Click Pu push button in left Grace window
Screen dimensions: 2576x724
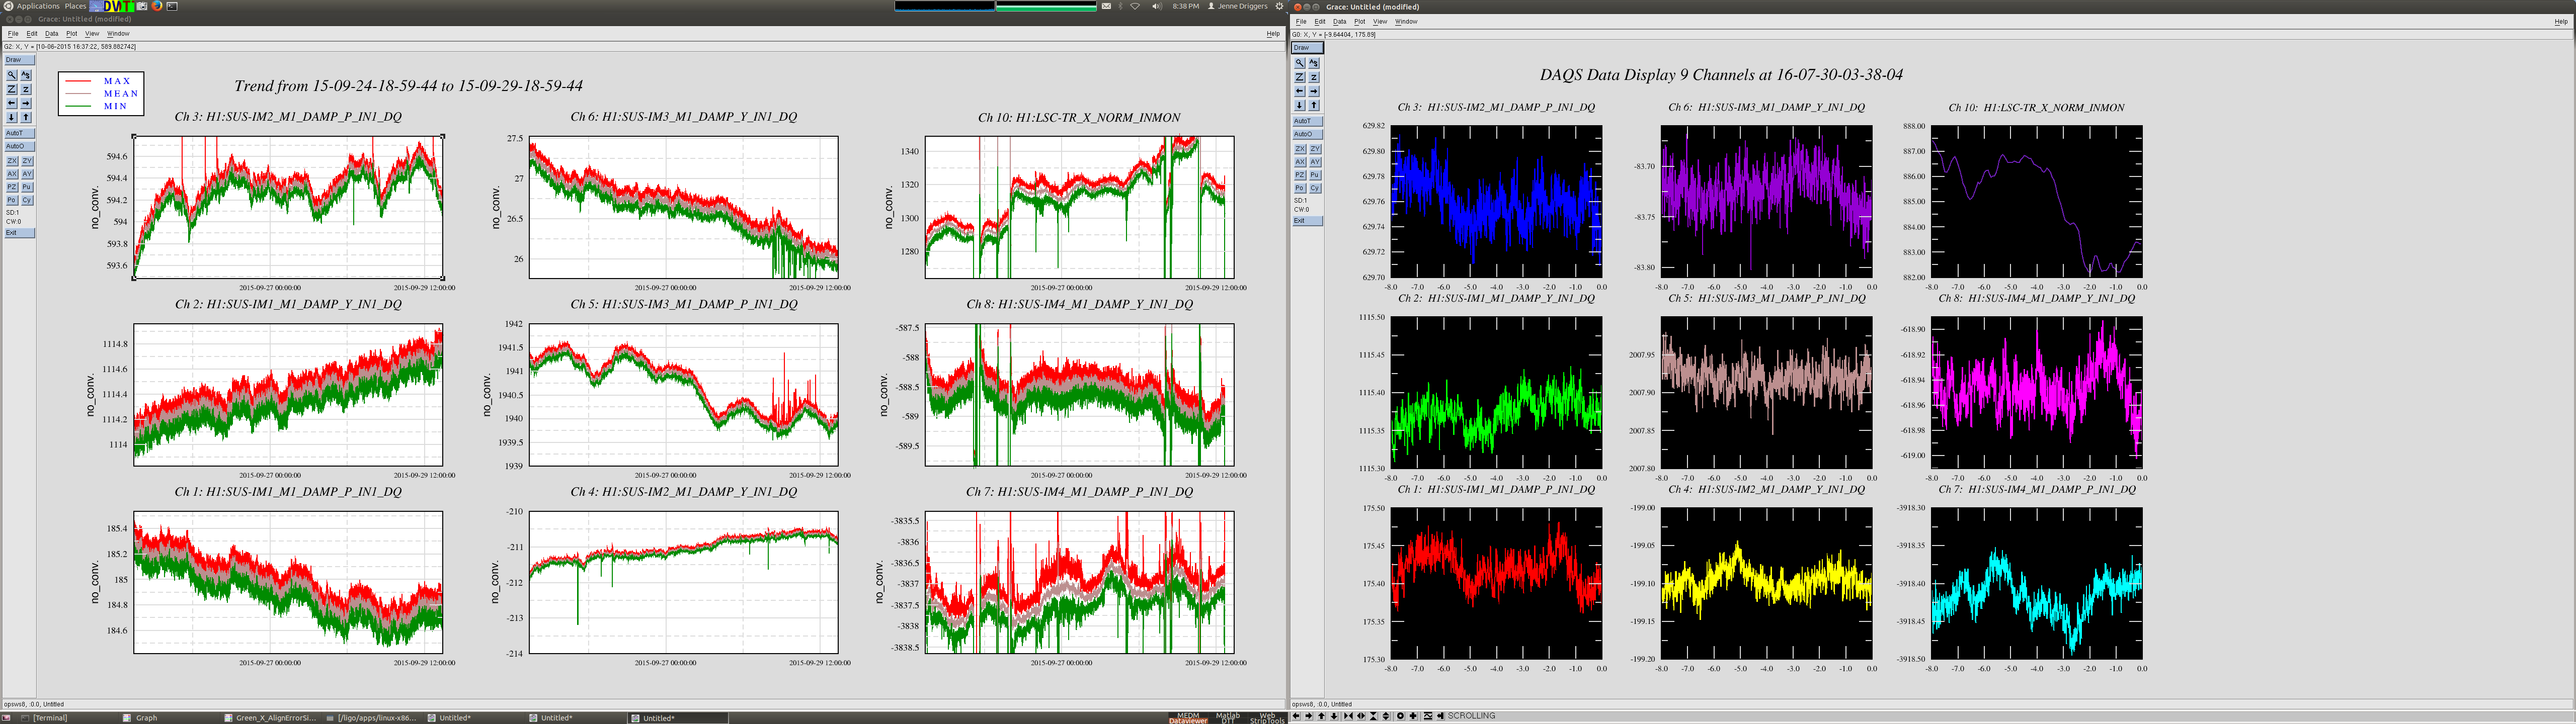pyautogui.click(x=27, y=187)
